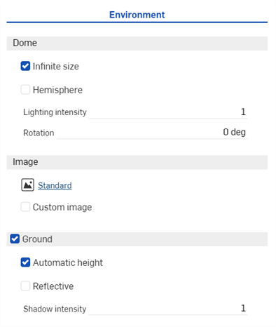Click the Rotation label text

[x=39, y=133]
